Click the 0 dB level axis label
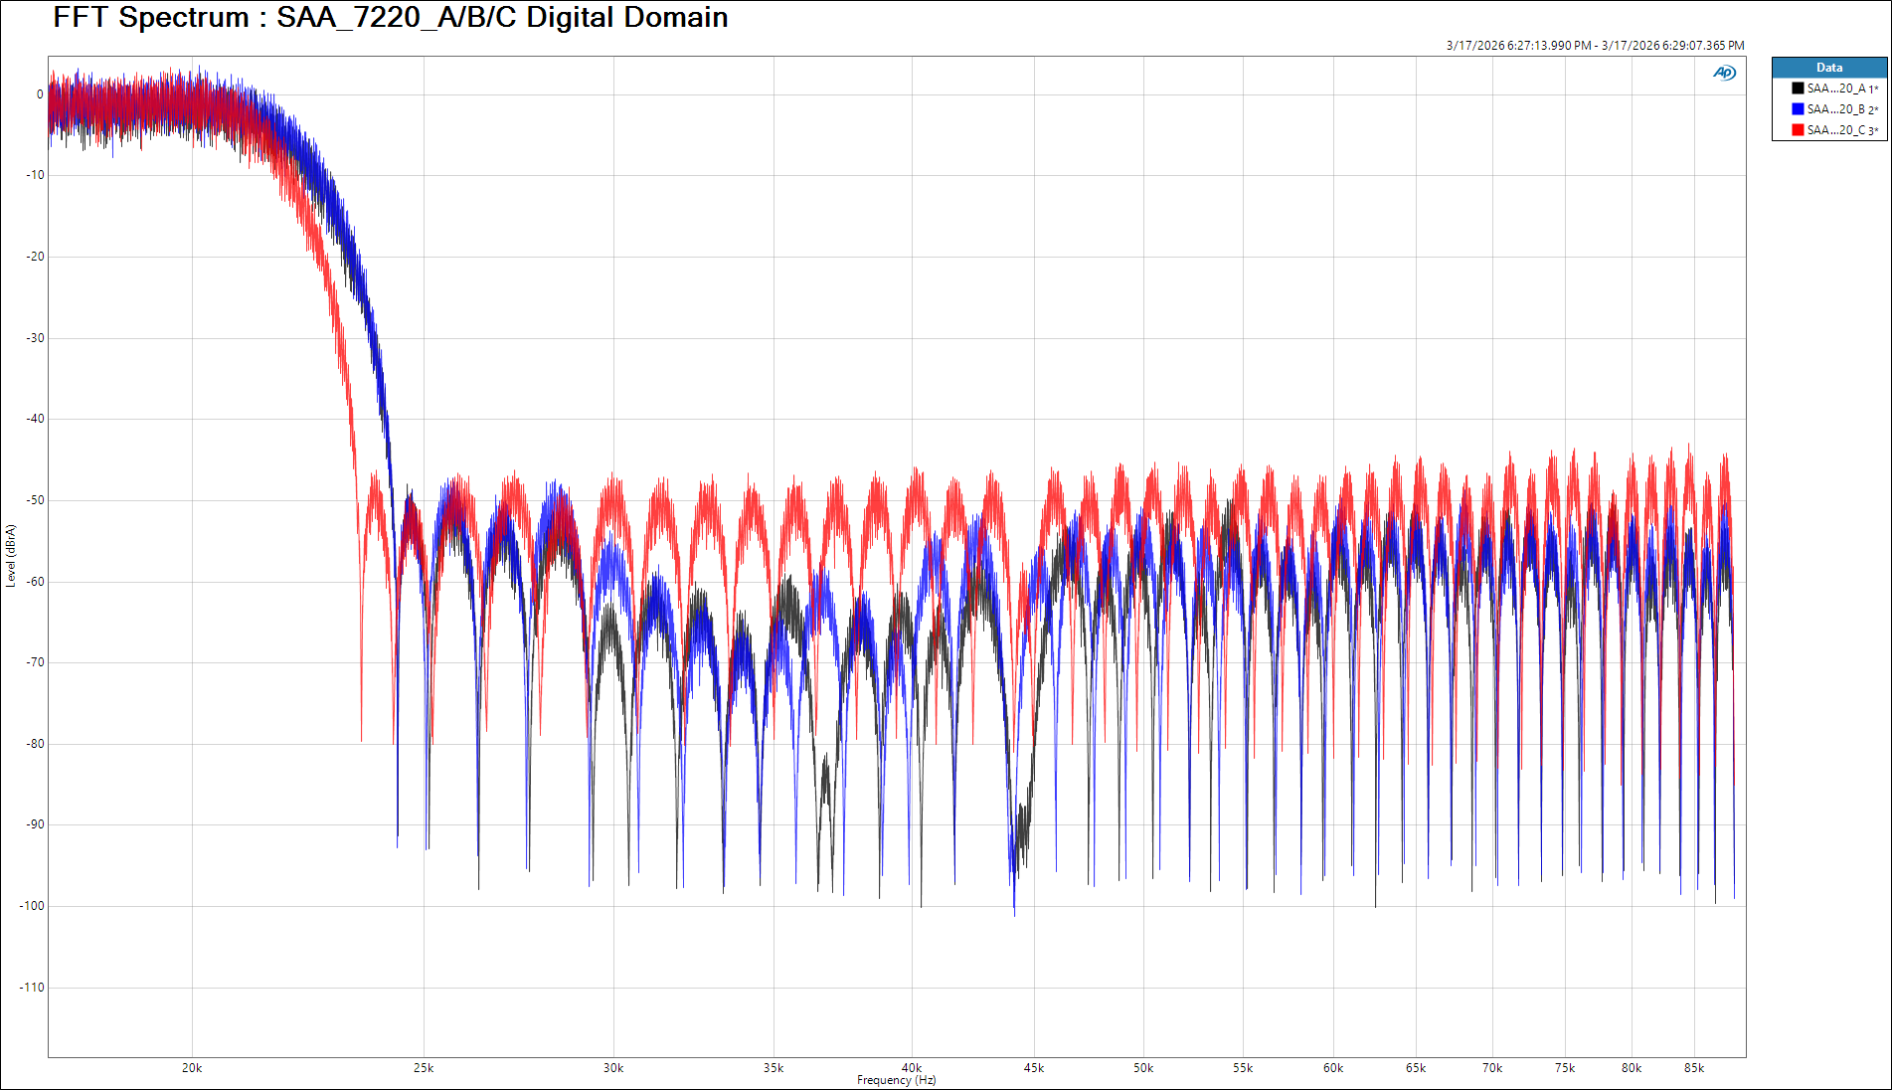 click(x=40, y=95)
